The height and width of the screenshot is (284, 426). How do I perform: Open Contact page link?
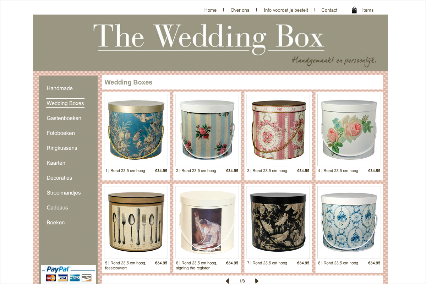tap(329, 10)
